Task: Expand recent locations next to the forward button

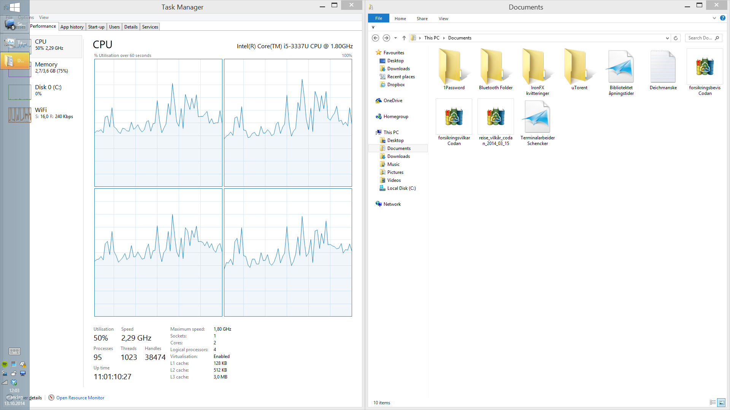Action: pos(395,38)
